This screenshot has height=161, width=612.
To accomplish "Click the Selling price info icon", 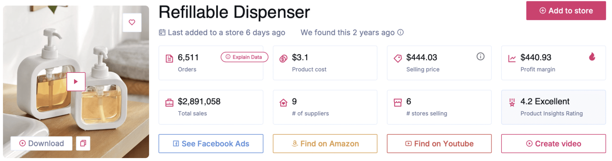I will (x=480, y=57).
